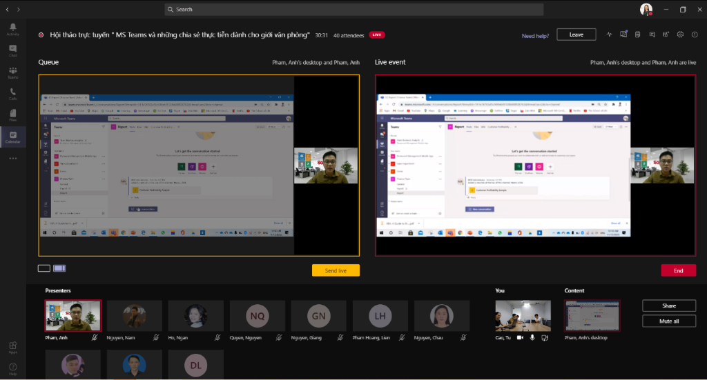
Task: Select Nguyen, Chau presenter tile
Action: 442,316
